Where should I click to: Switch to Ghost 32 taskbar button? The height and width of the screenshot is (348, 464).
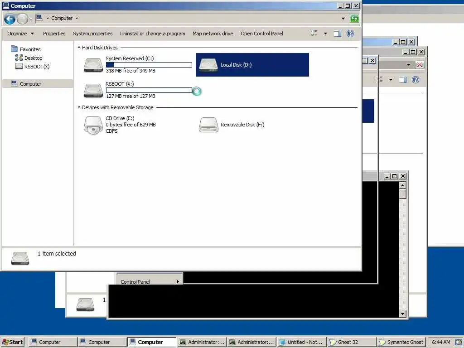pos(351,342)
